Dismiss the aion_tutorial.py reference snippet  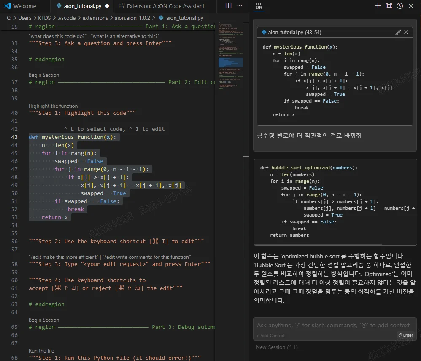[406, 32]
